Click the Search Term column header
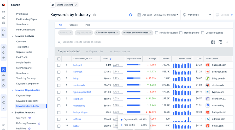Screen dimensions: 235x130 [x=83, y=59]
